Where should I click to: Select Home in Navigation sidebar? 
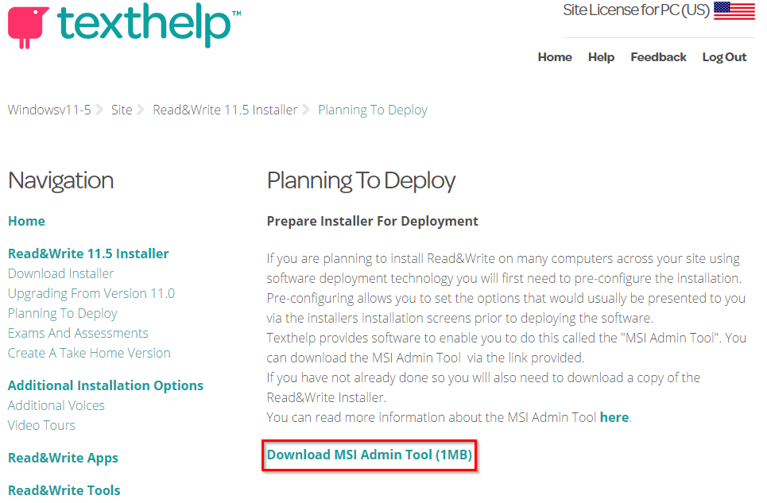26,221
